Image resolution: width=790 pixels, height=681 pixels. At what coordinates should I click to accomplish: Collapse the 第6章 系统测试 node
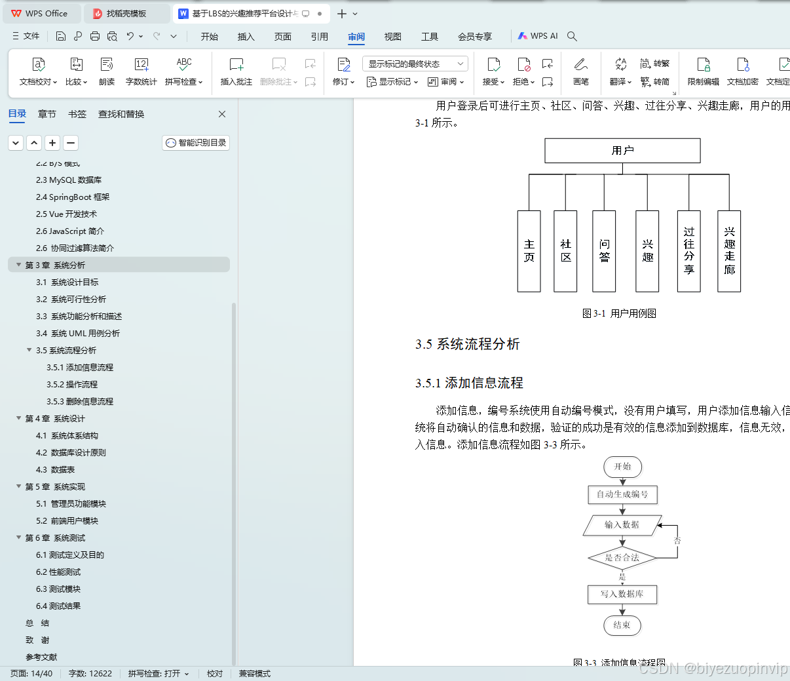[x=18, y=537]
